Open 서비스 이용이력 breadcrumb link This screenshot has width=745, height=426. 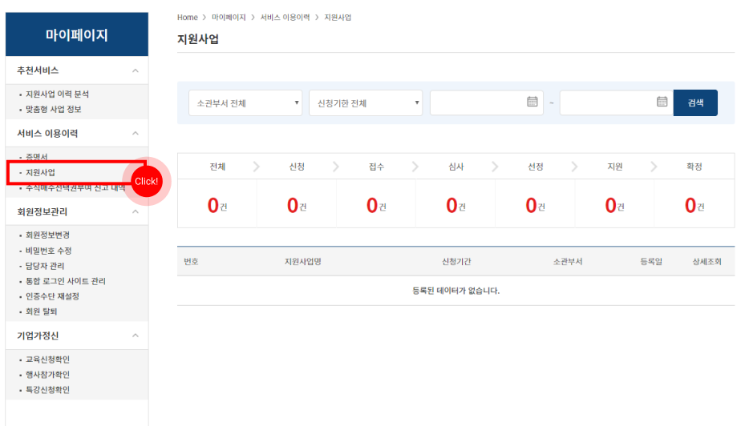pyautogui.click(x=285, y=17)
